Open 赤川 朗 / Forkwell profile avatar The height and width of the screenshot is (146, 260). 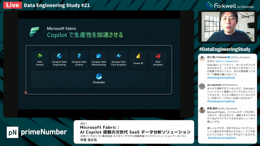pyautogui.click(x=202, y=59)
